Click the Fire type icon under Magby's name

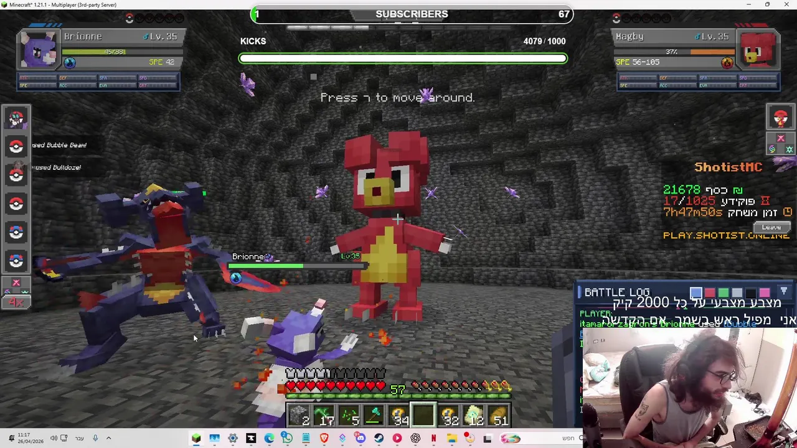(727, 62)
